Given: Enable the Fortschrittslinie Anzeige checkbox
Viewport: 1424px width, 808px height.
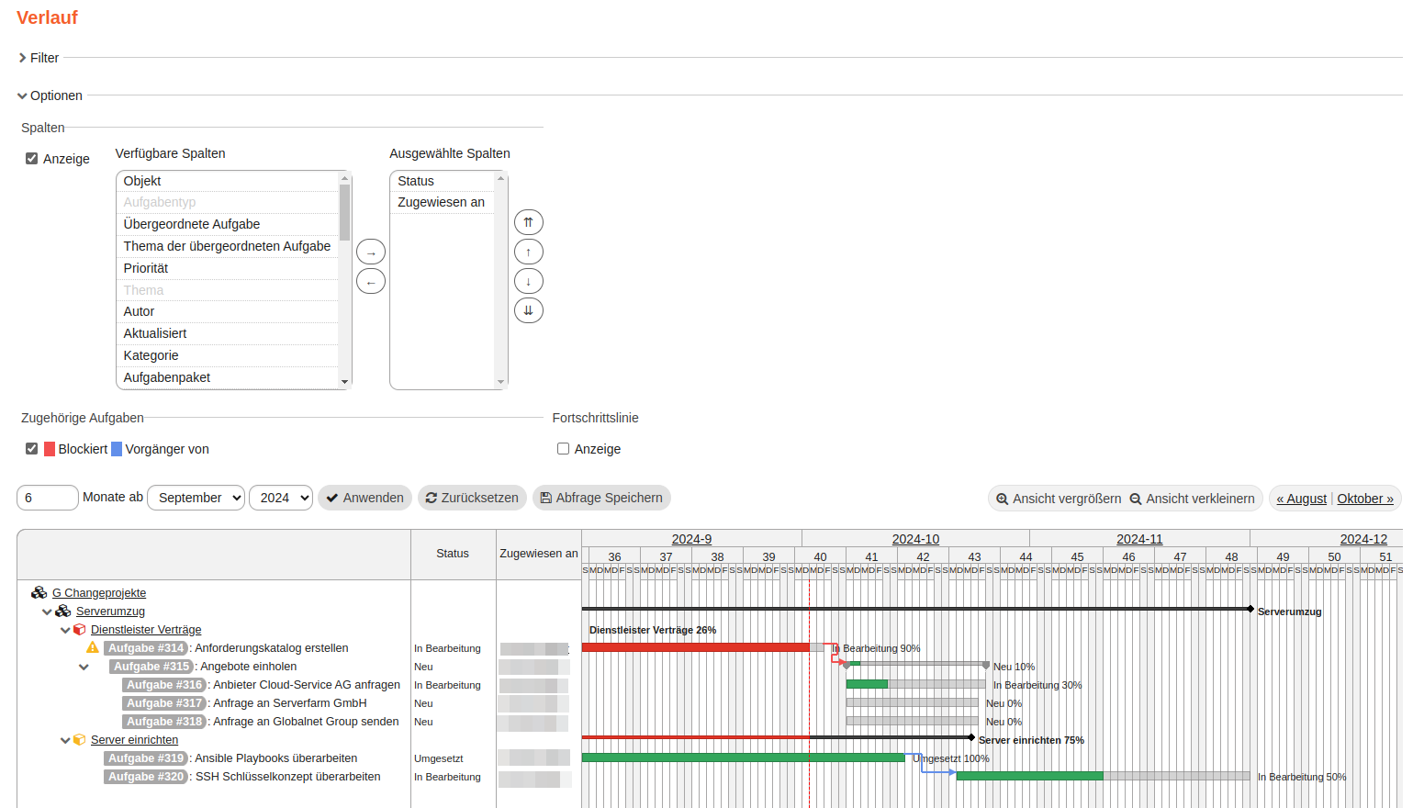Looking at the screenshot, I should [x=563, y=449].
